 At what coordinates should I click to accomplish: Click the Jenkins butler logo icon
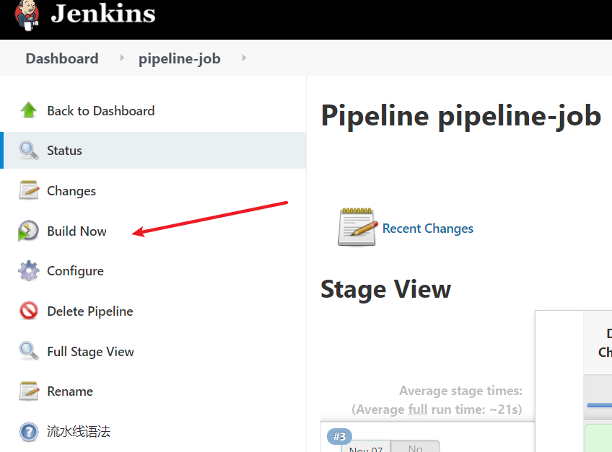point(27,15)
